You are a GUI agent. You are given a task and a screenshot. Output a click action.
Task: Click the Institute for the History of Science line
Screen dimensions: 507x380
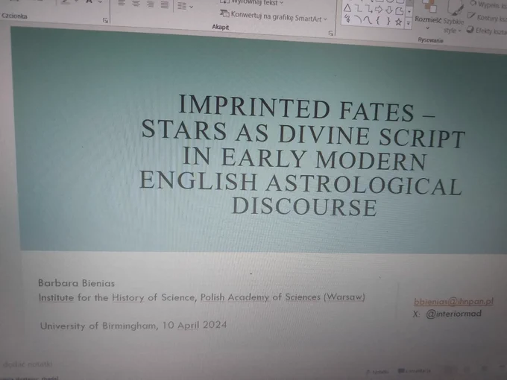[202, 297]
